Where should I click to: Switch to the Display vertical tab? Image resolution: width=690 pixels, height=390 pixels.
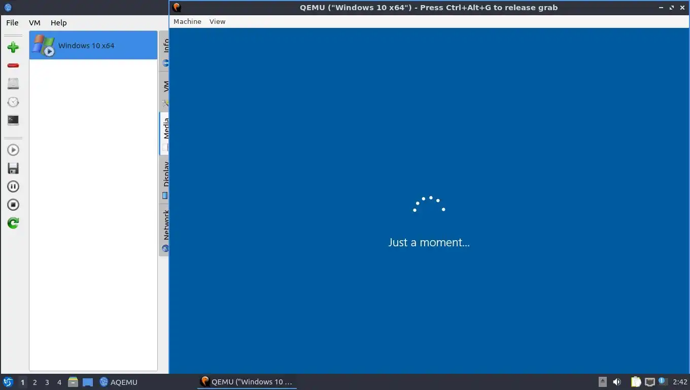pos(165,179)
